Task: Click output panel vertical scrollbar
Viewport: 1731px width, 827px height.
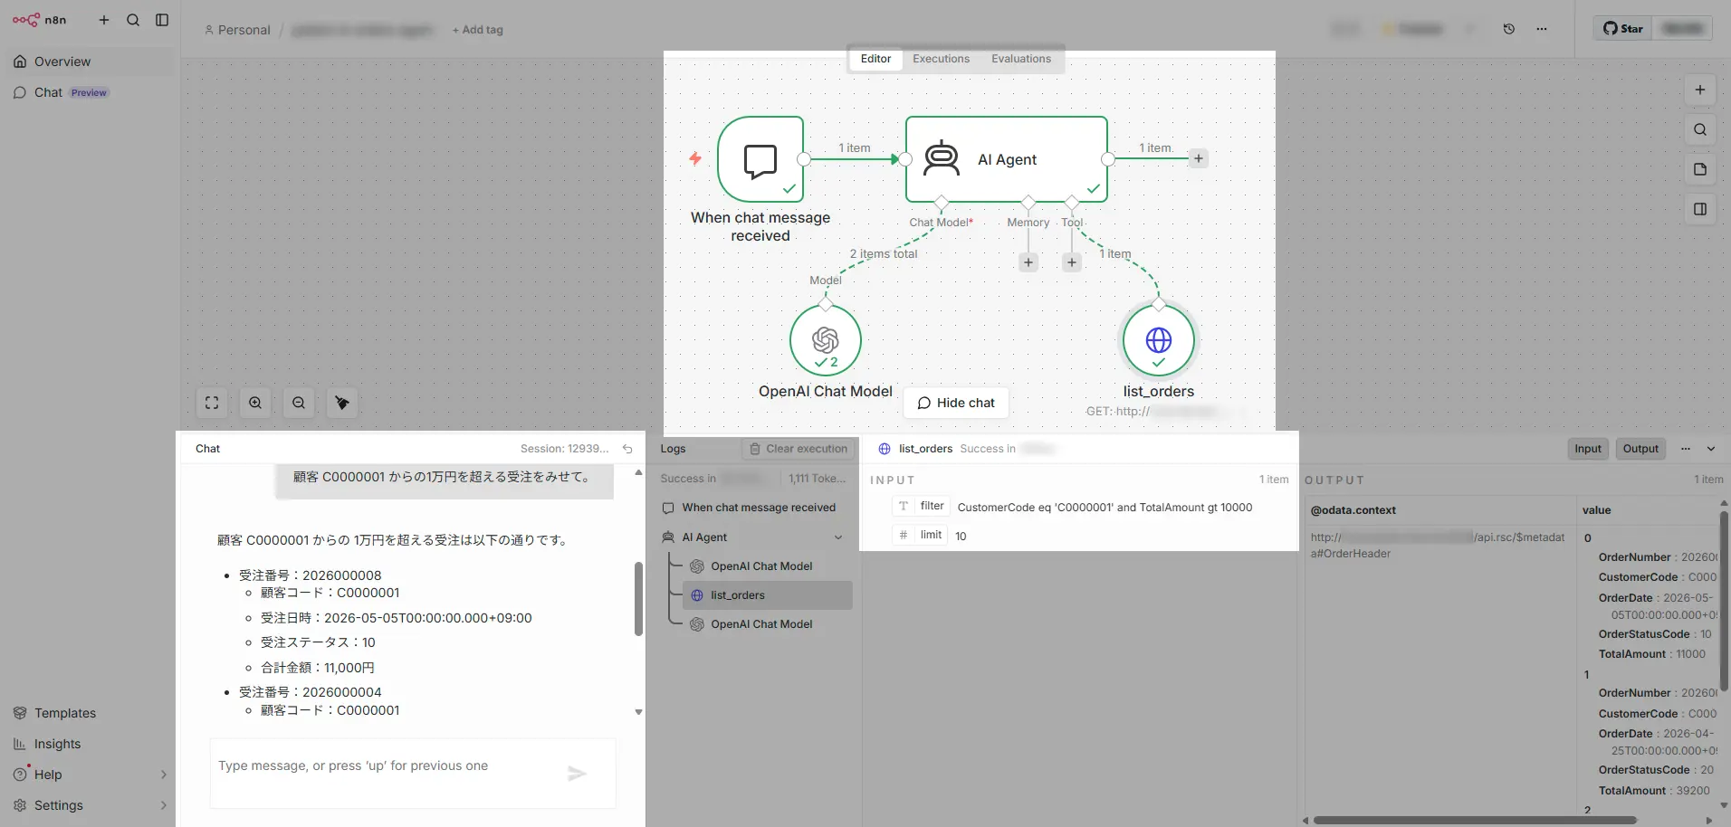Action: pyautogui.click(x=1724, y=601)
